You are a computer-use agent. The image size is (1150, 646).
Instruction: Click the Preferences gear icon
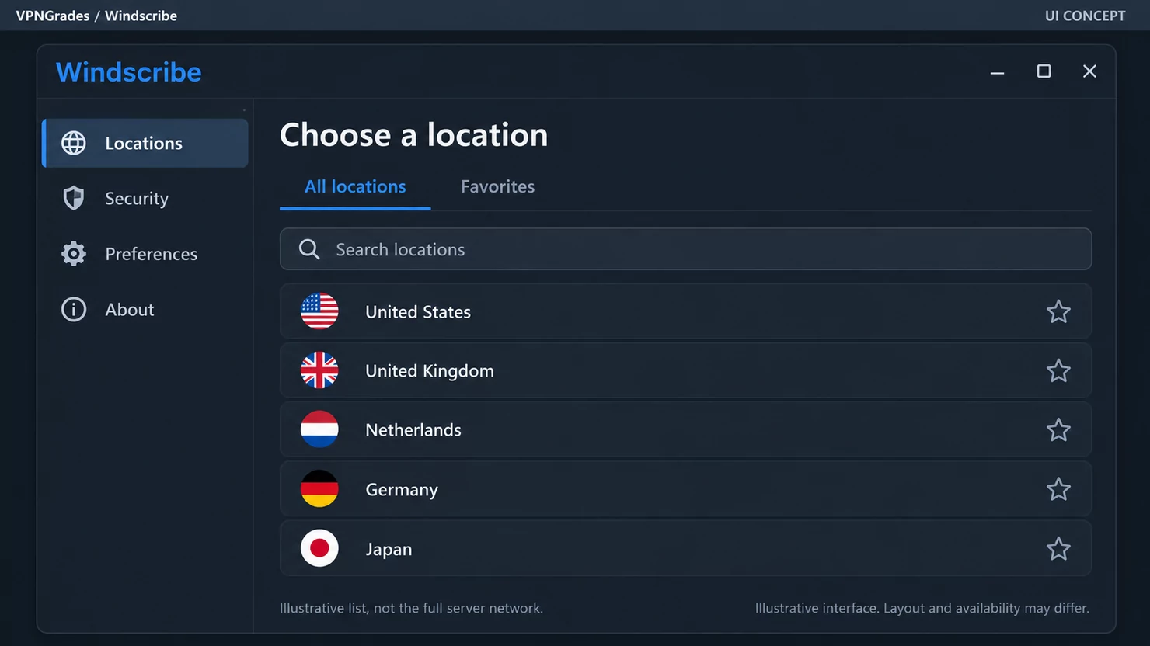point(74,254)
